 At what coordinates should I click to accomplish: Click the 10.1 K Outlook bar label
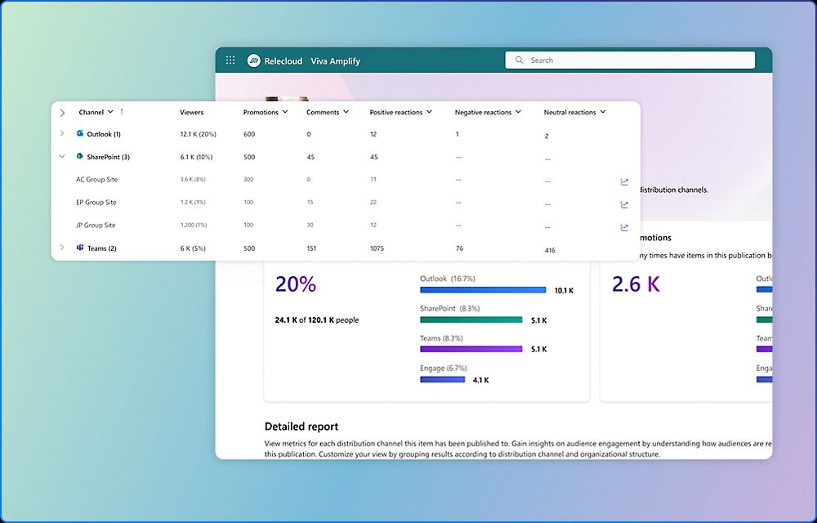(x=564, y=291)
